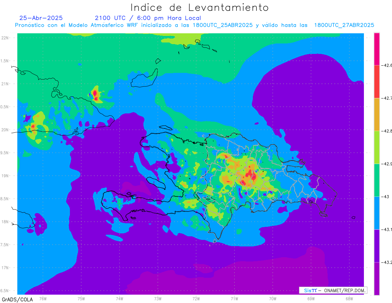
Task: Click the "74W" longitude label
Action: (x=120, y=299)
